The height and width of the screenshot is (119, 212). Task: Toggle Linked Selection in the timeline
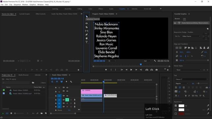pos(62,82)
